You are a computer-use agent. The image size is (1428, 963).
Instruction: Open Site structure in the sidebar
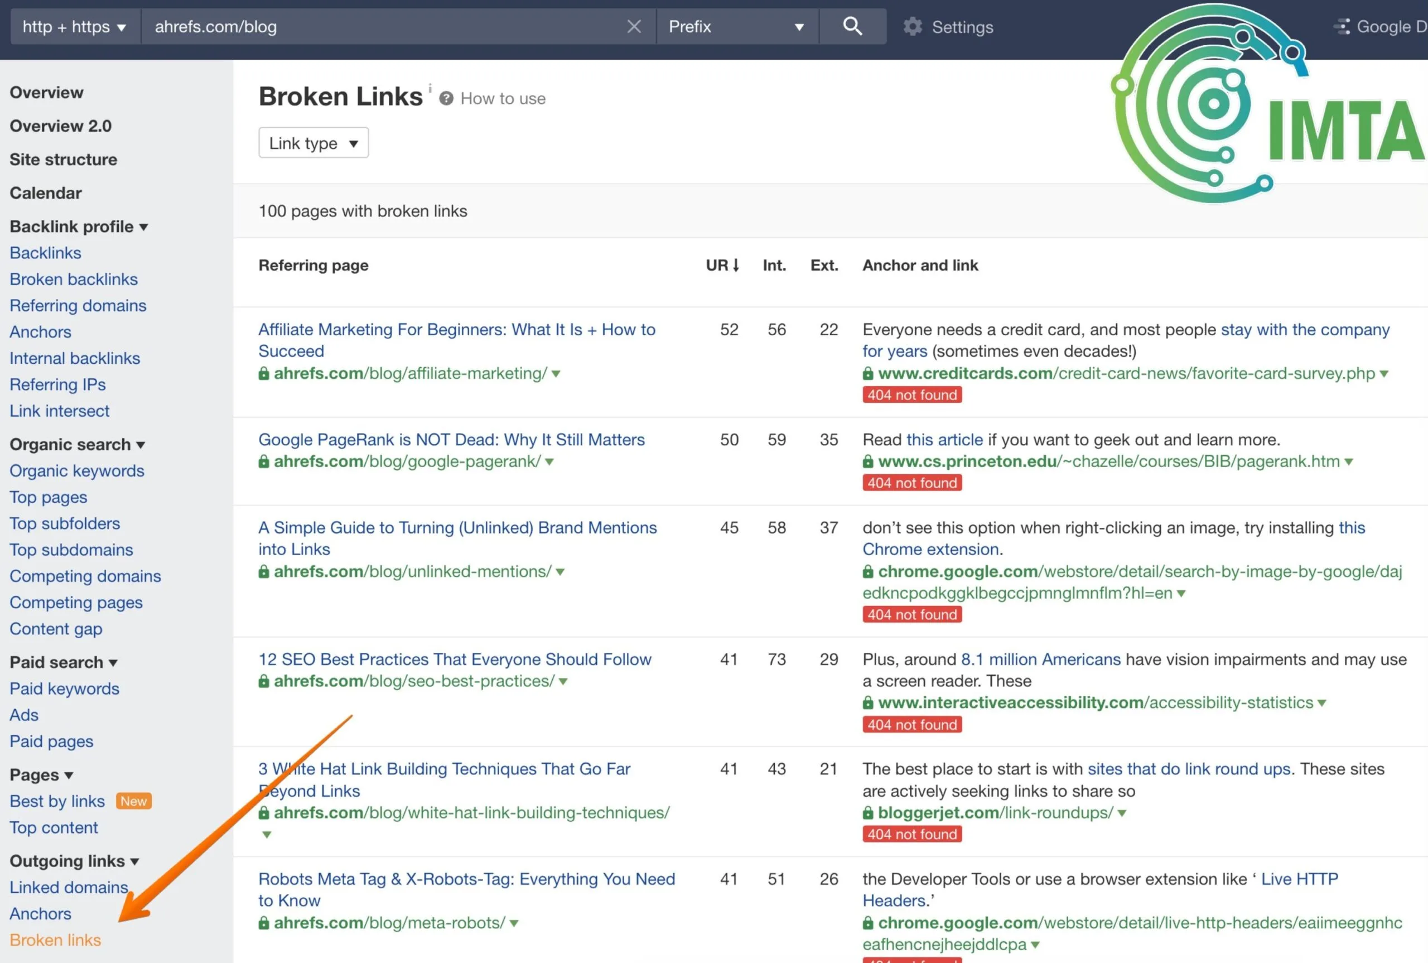pos(63,160)
